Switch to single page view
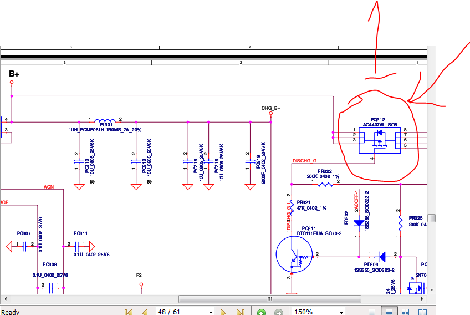The width and height of the screenshot is (470, 315). (372, 312)
